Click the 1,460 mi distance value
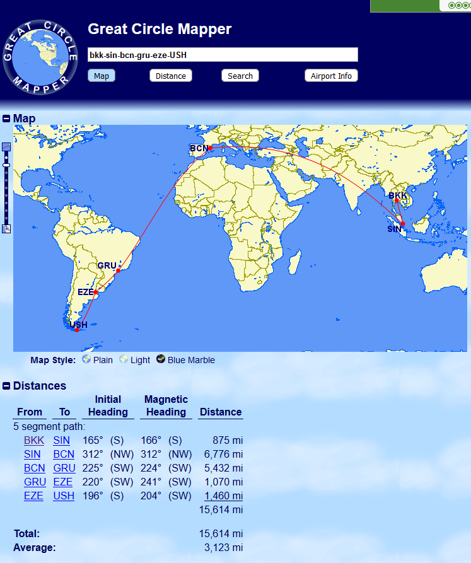 point(224,496)
